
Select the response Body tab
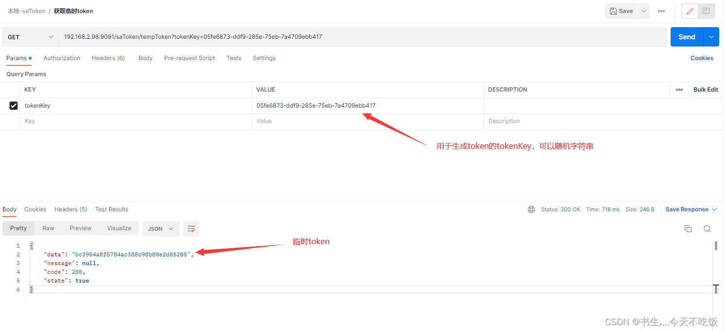coord(10,209)
